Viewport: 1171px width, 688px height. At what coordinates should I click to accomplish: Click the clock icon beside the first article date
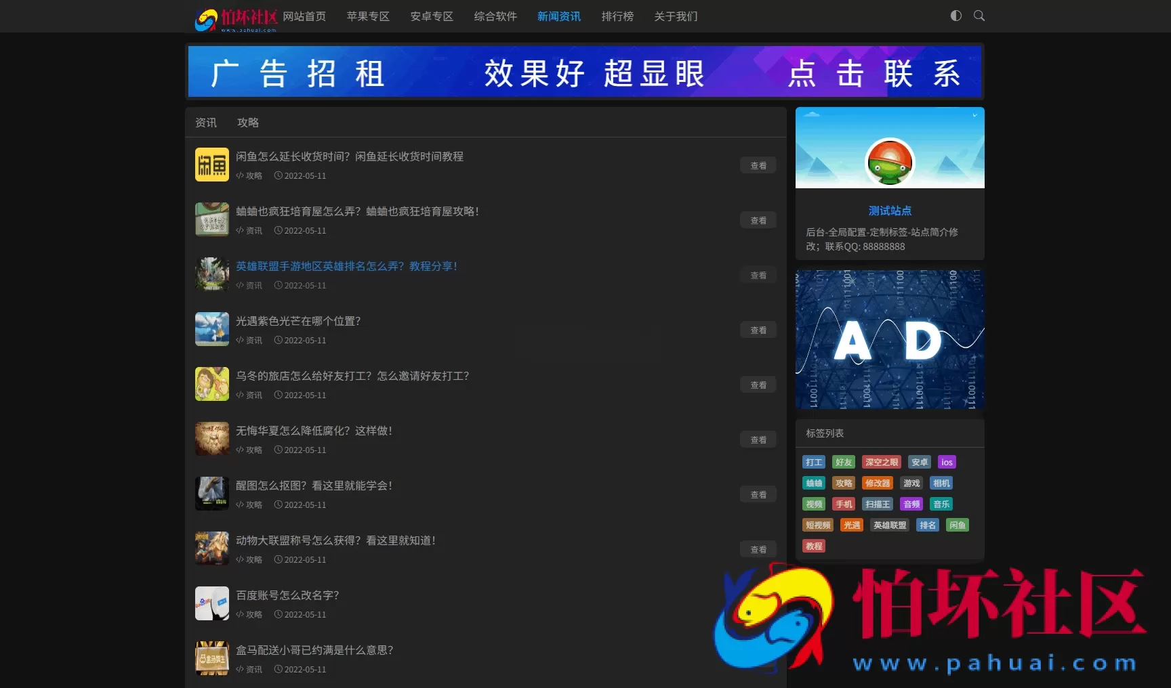tap(279, 175)
